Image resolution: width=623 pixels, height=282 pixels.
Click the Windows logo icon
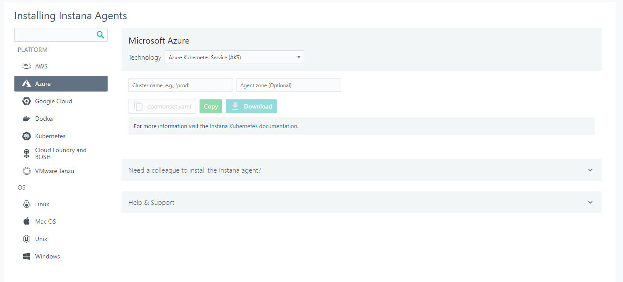[x=27, y=256]
